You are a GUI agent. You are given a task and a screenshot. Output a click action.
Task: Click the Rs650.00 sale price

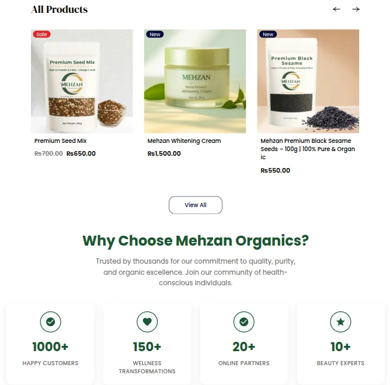click(x=81, y=153)
